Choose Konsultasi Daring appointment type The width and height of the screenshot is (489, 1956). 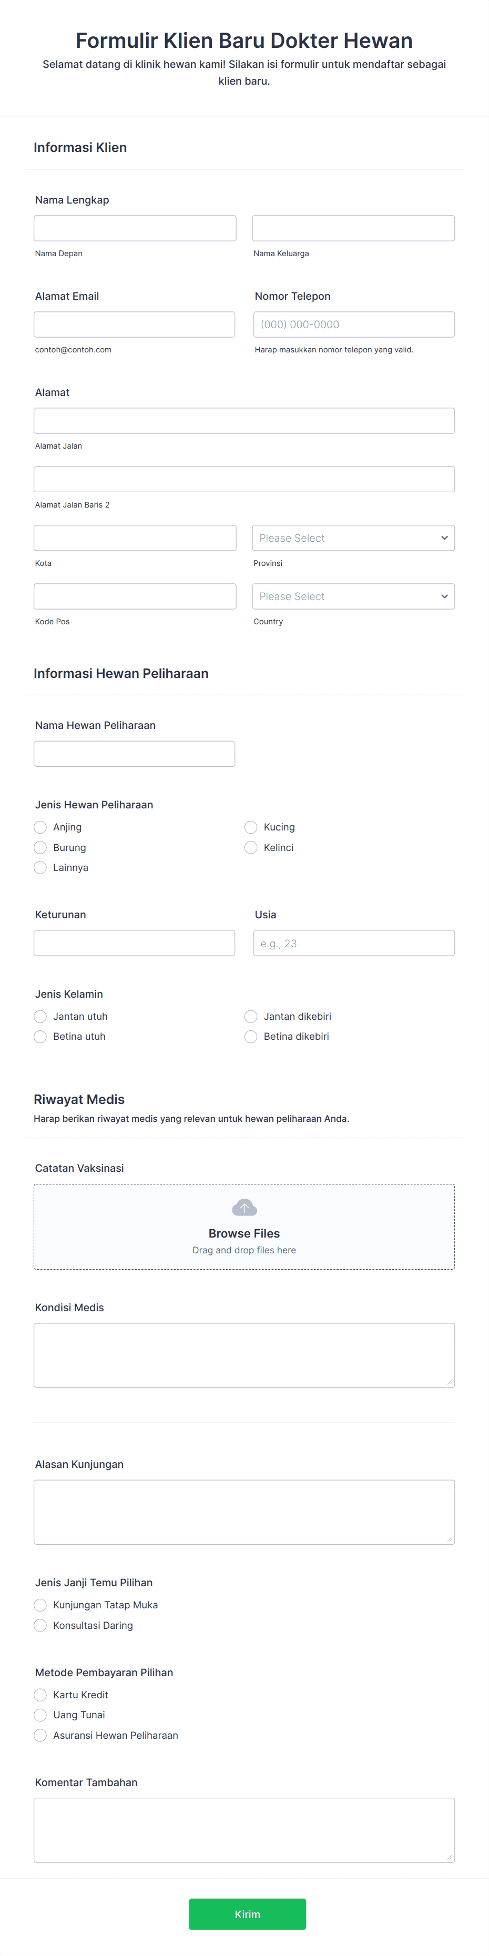40,1625
